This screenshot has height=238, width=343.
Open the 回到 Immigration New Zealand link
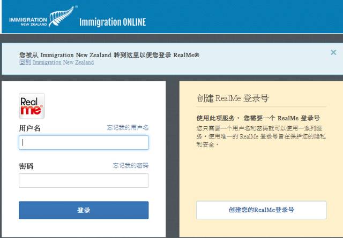[57, 63]
